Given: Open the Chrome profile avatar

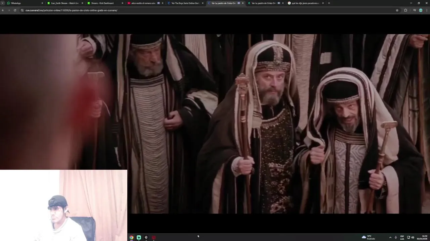Looking at the screenshot, I should click(421, 10).
